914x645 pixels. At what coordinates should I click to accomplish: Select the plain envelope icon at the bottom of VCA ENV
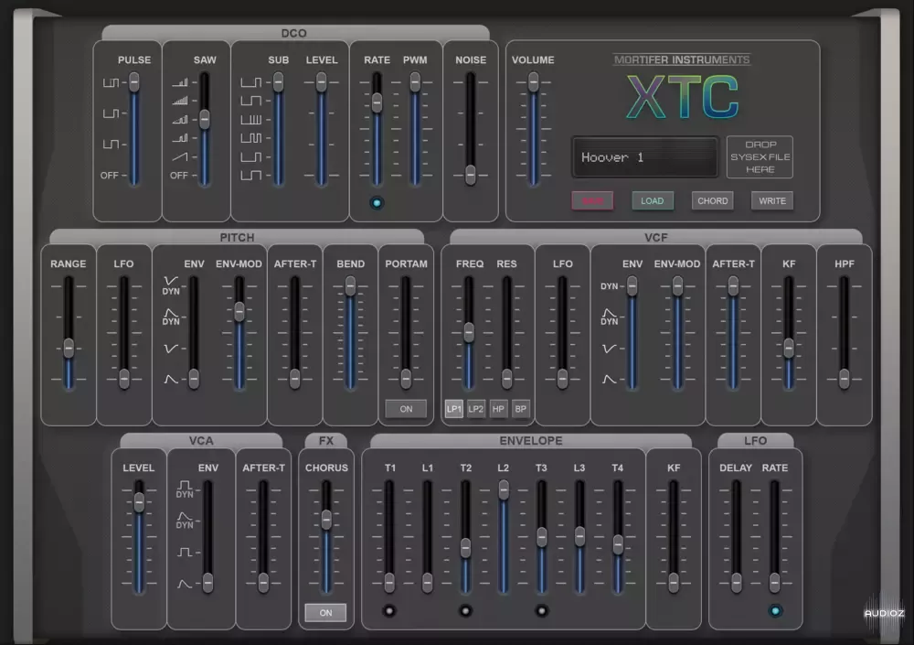click(185, 583)
